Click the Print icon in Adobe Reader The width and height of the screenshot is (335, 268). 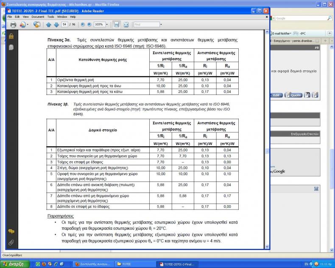click(x=13, y=25)
